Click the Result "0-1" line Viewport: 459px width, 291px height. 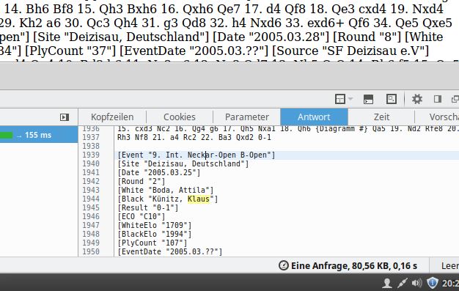(x=148, y=207)
